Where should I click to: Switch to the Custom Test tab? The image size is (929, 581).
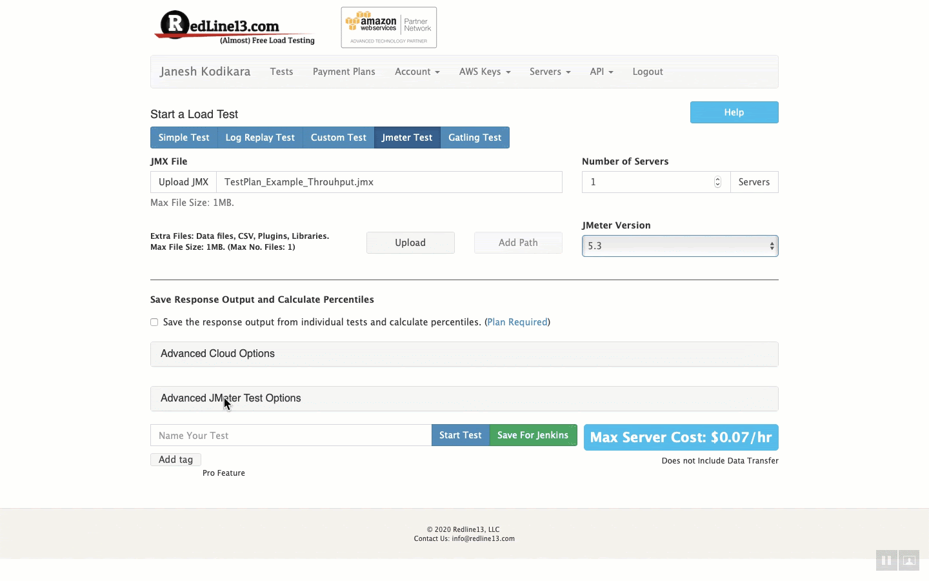(339, 138)
